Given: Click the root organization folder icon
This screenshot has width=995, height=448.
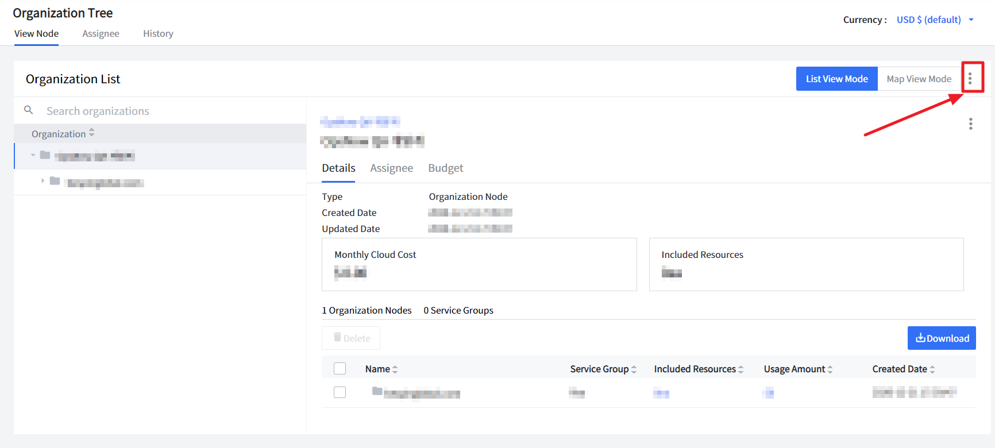Looking at the screenshot, I should (45, 155).
